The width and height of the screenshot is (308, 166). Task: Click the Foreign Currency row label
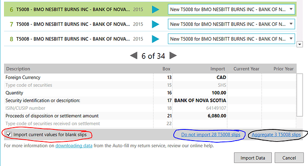[x=23, y=77]
